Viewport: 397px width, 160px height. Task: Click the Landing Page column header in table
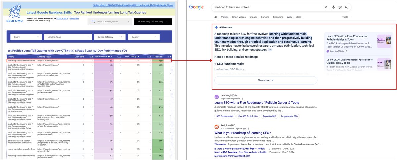point(44,57)
